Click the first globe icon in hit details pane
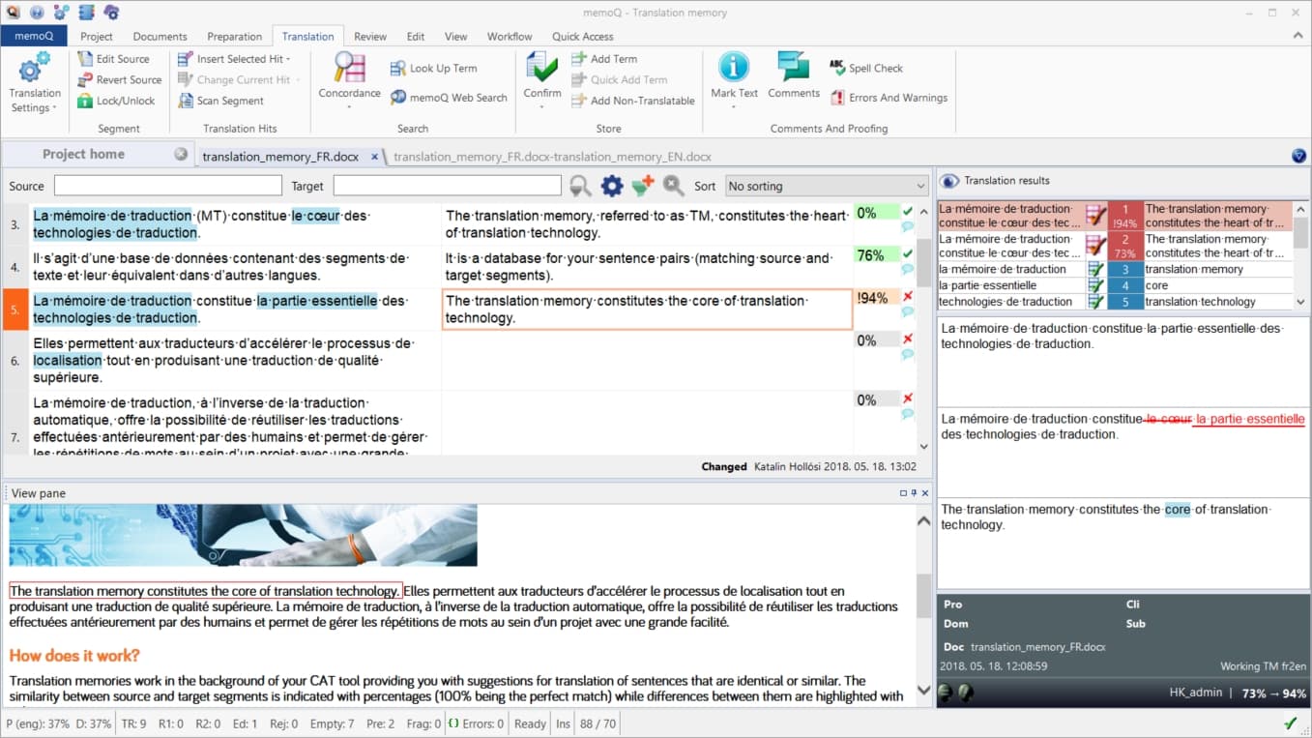The image size is (1312, 738). pos(945,692)
